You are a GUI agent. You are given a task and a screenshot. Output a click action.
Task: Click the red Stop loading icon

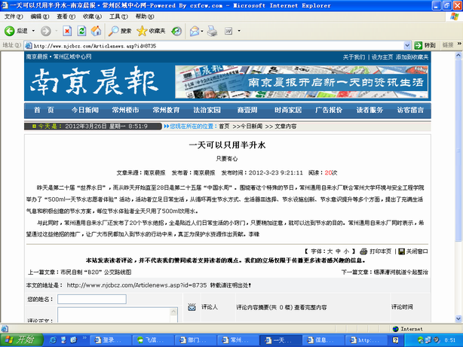click(x=67, y=31)
